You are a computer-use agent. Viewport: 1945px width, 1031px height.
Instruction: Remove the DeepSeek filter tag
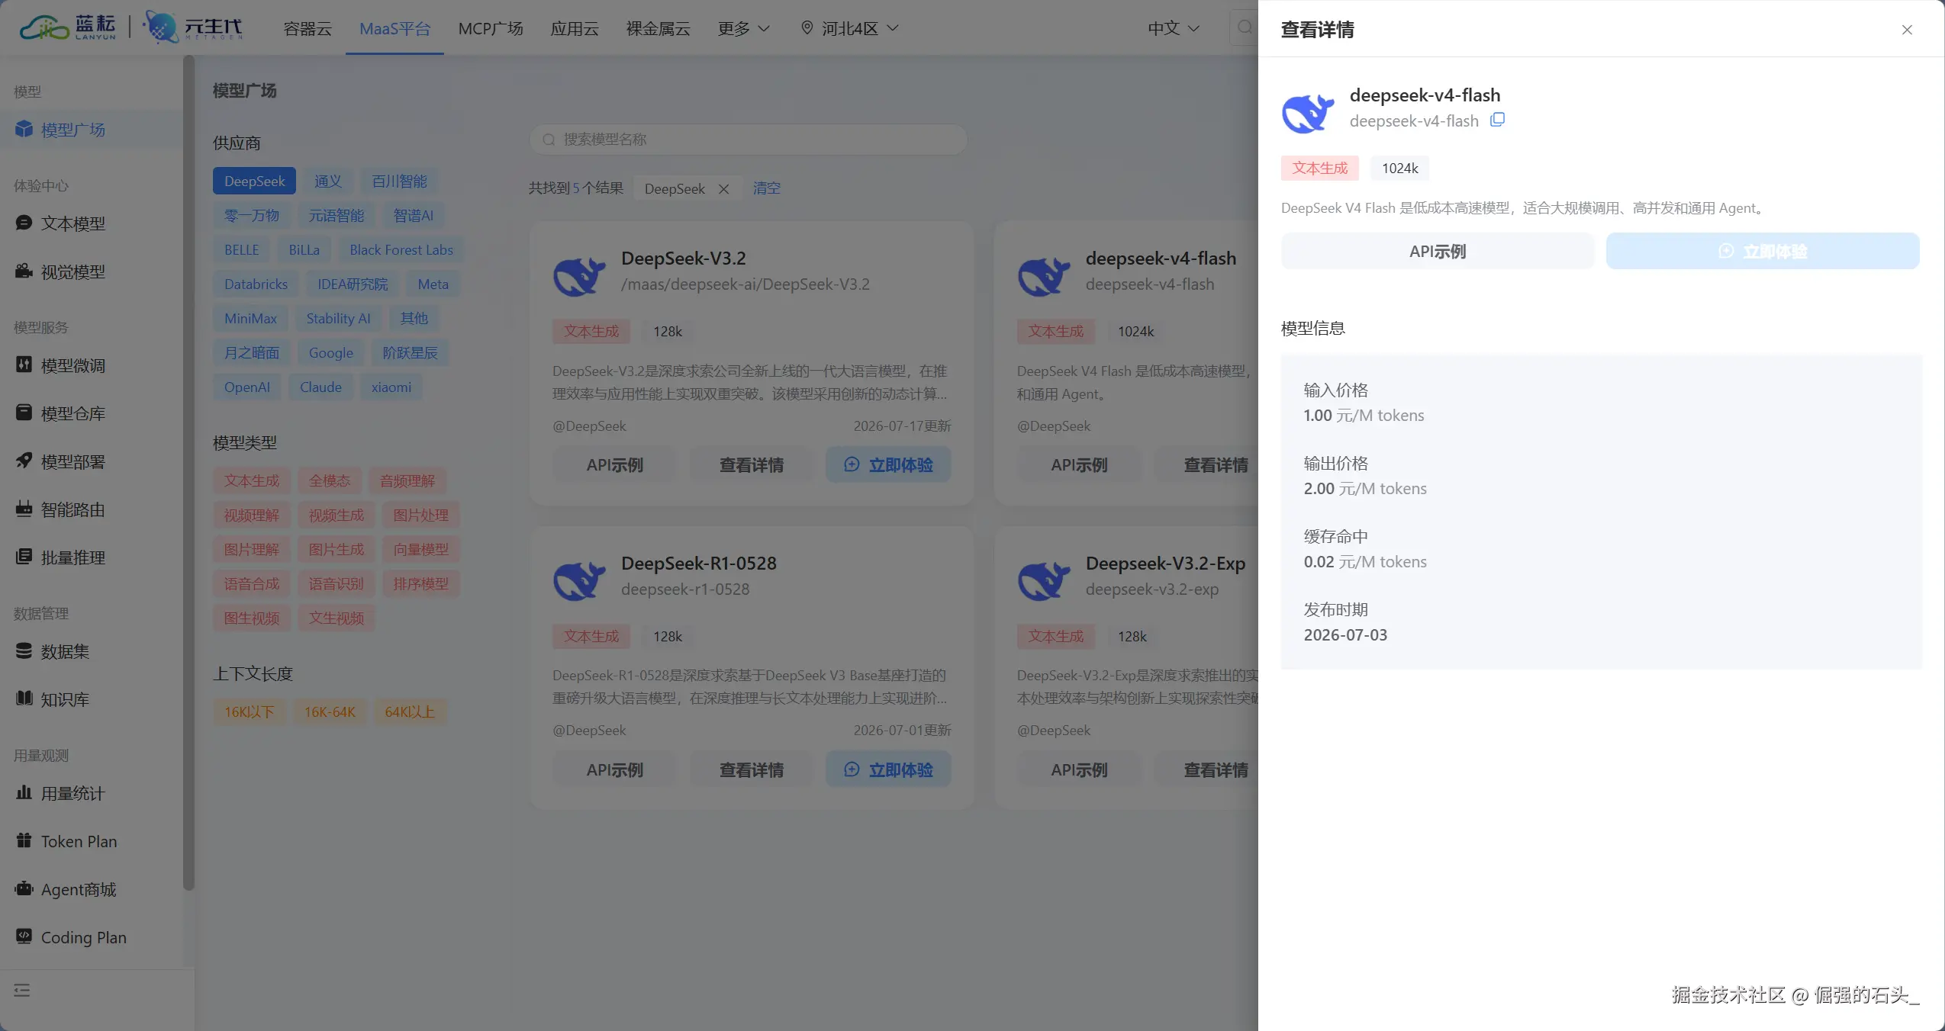pos(723,188)
